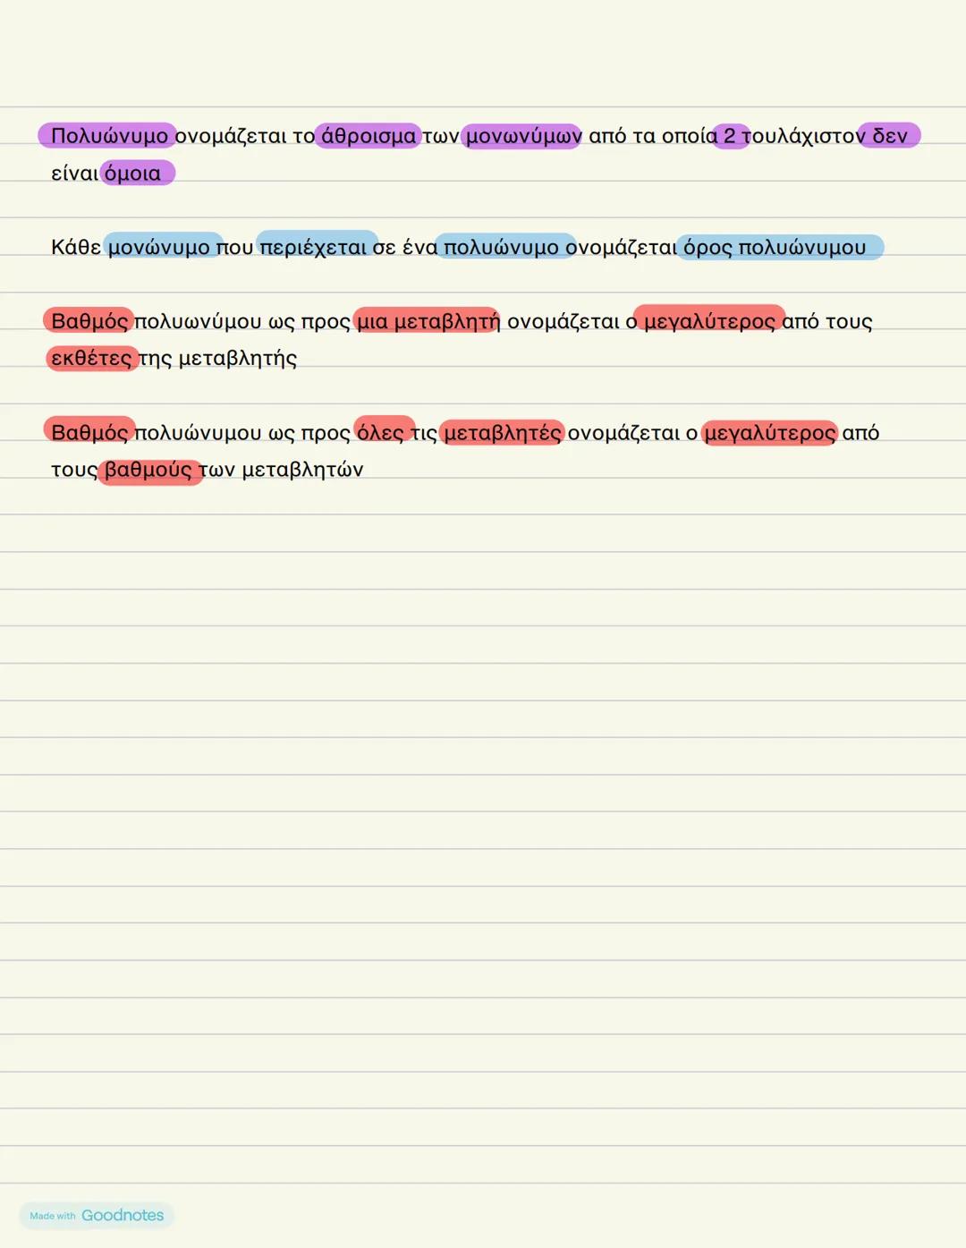Click "μεταβλητής" after the highlighted "εκθέτες"

click(x=237, y=359)
